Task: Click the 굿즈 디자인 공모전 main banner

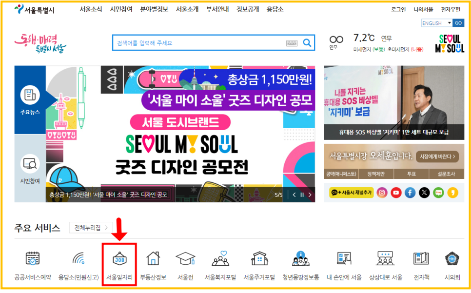Action: pos(180,134)
